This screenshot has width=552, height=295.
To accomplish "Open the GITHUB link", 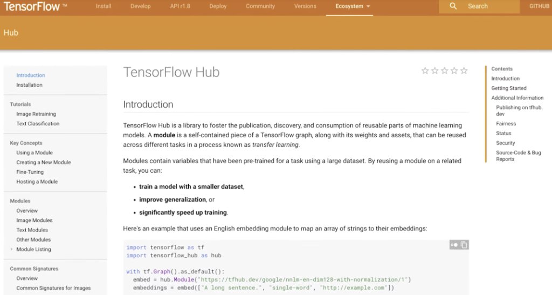I will pos(539,6).
